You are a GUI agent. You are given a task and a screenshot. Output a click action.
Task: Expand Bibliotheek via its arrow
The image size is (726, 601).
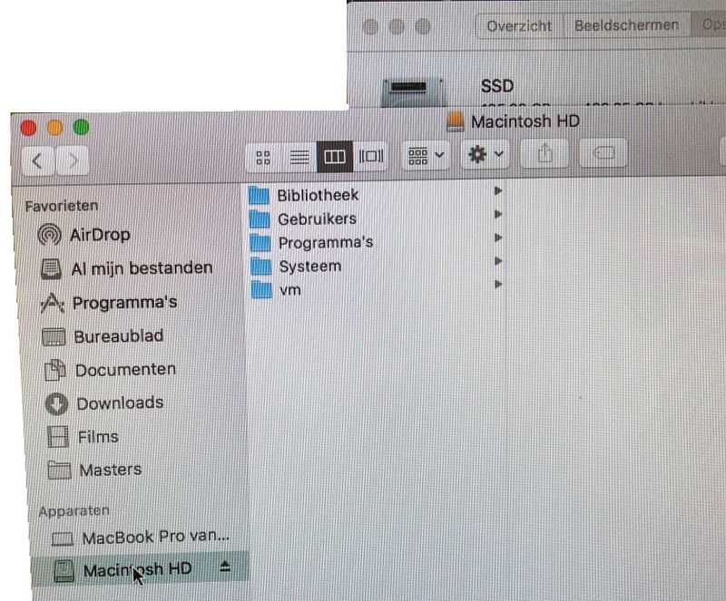click(497, 190)
